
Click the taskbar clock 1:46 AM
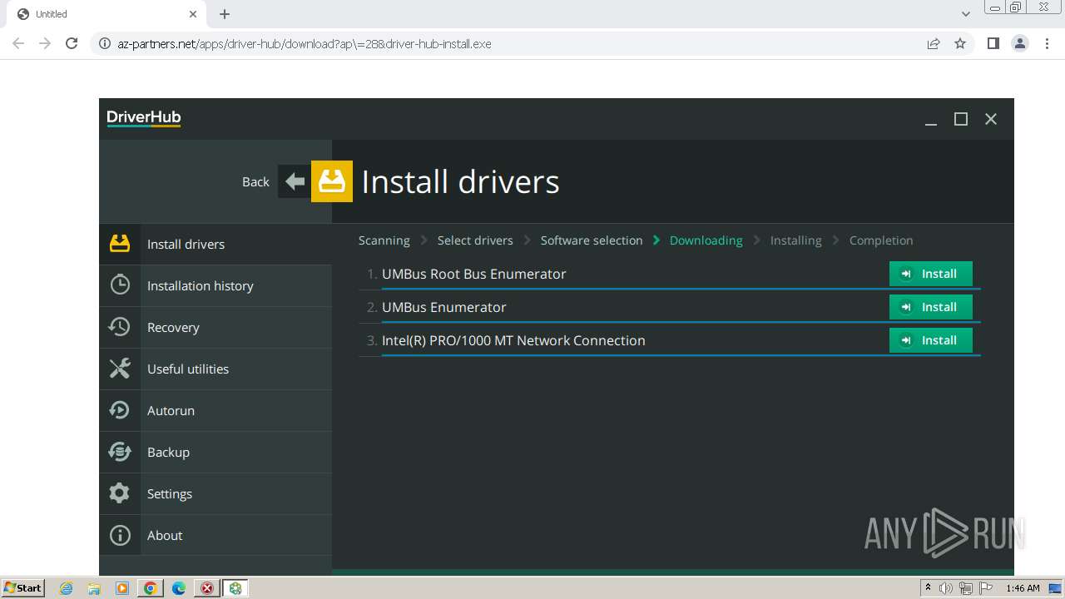point(1023,588)
